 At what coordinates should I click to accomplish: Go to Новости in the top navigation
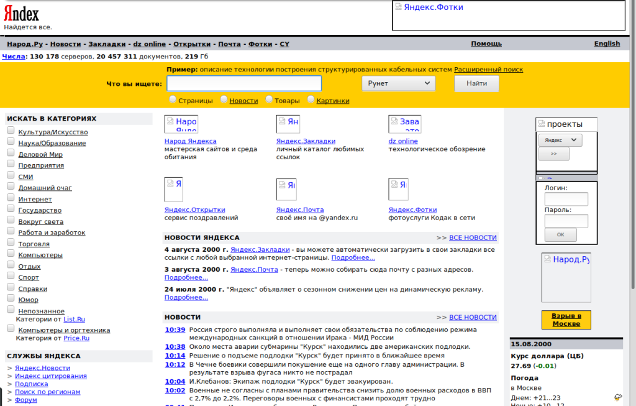click(66, 44)
